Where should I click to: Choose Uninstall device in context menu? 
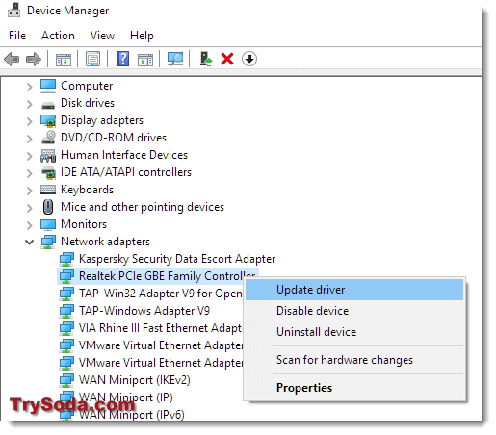354,332
